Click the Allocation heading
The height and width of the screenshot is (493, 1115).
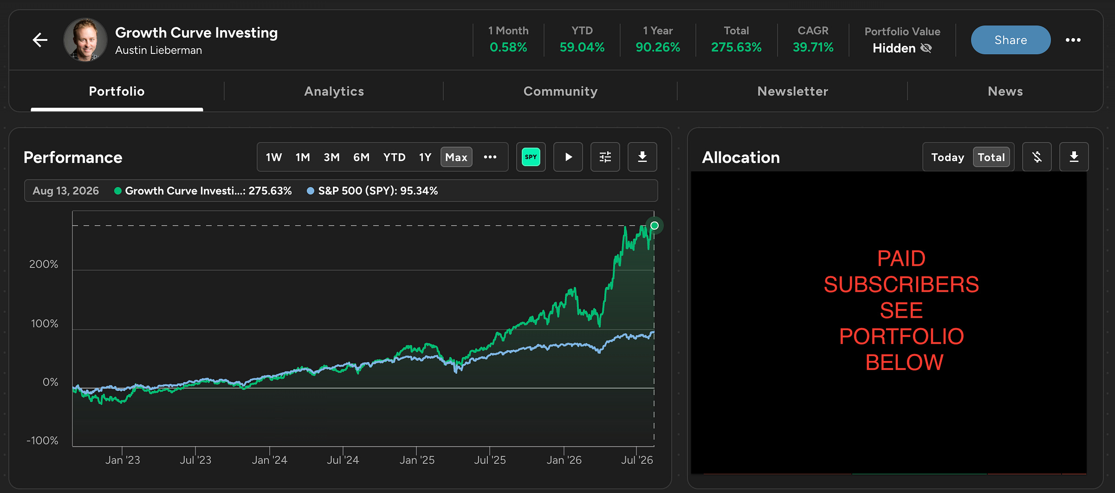pos(741,158)
